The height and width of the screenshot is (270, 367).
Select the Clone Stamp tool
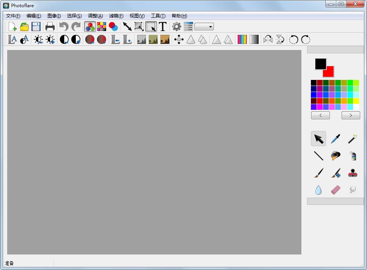[x=353, y=173]
